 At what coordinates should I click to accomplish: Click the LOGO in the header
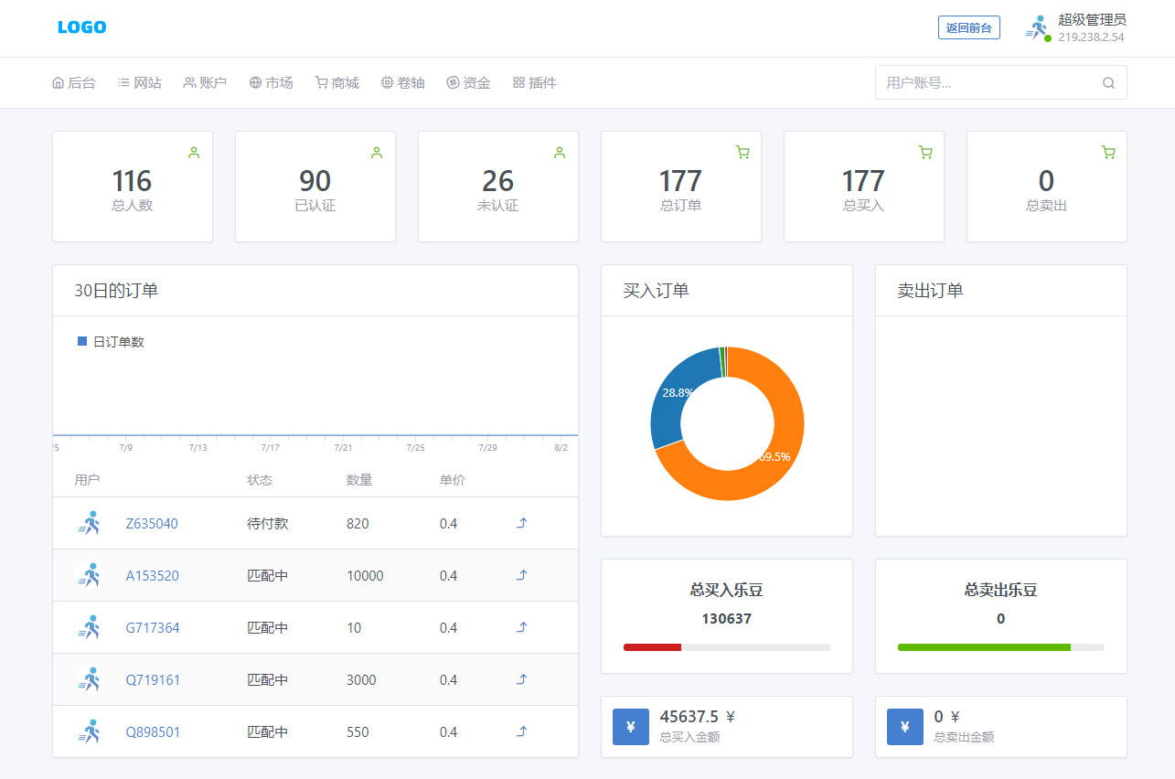[81, 27]
